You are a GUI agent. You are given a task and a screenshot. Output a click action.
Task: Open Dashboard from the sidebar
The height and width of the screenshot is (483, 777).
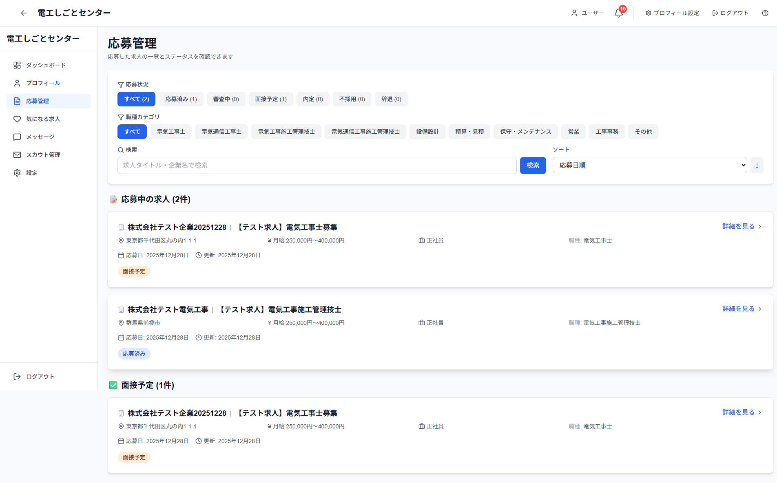(x=46, y=65)
